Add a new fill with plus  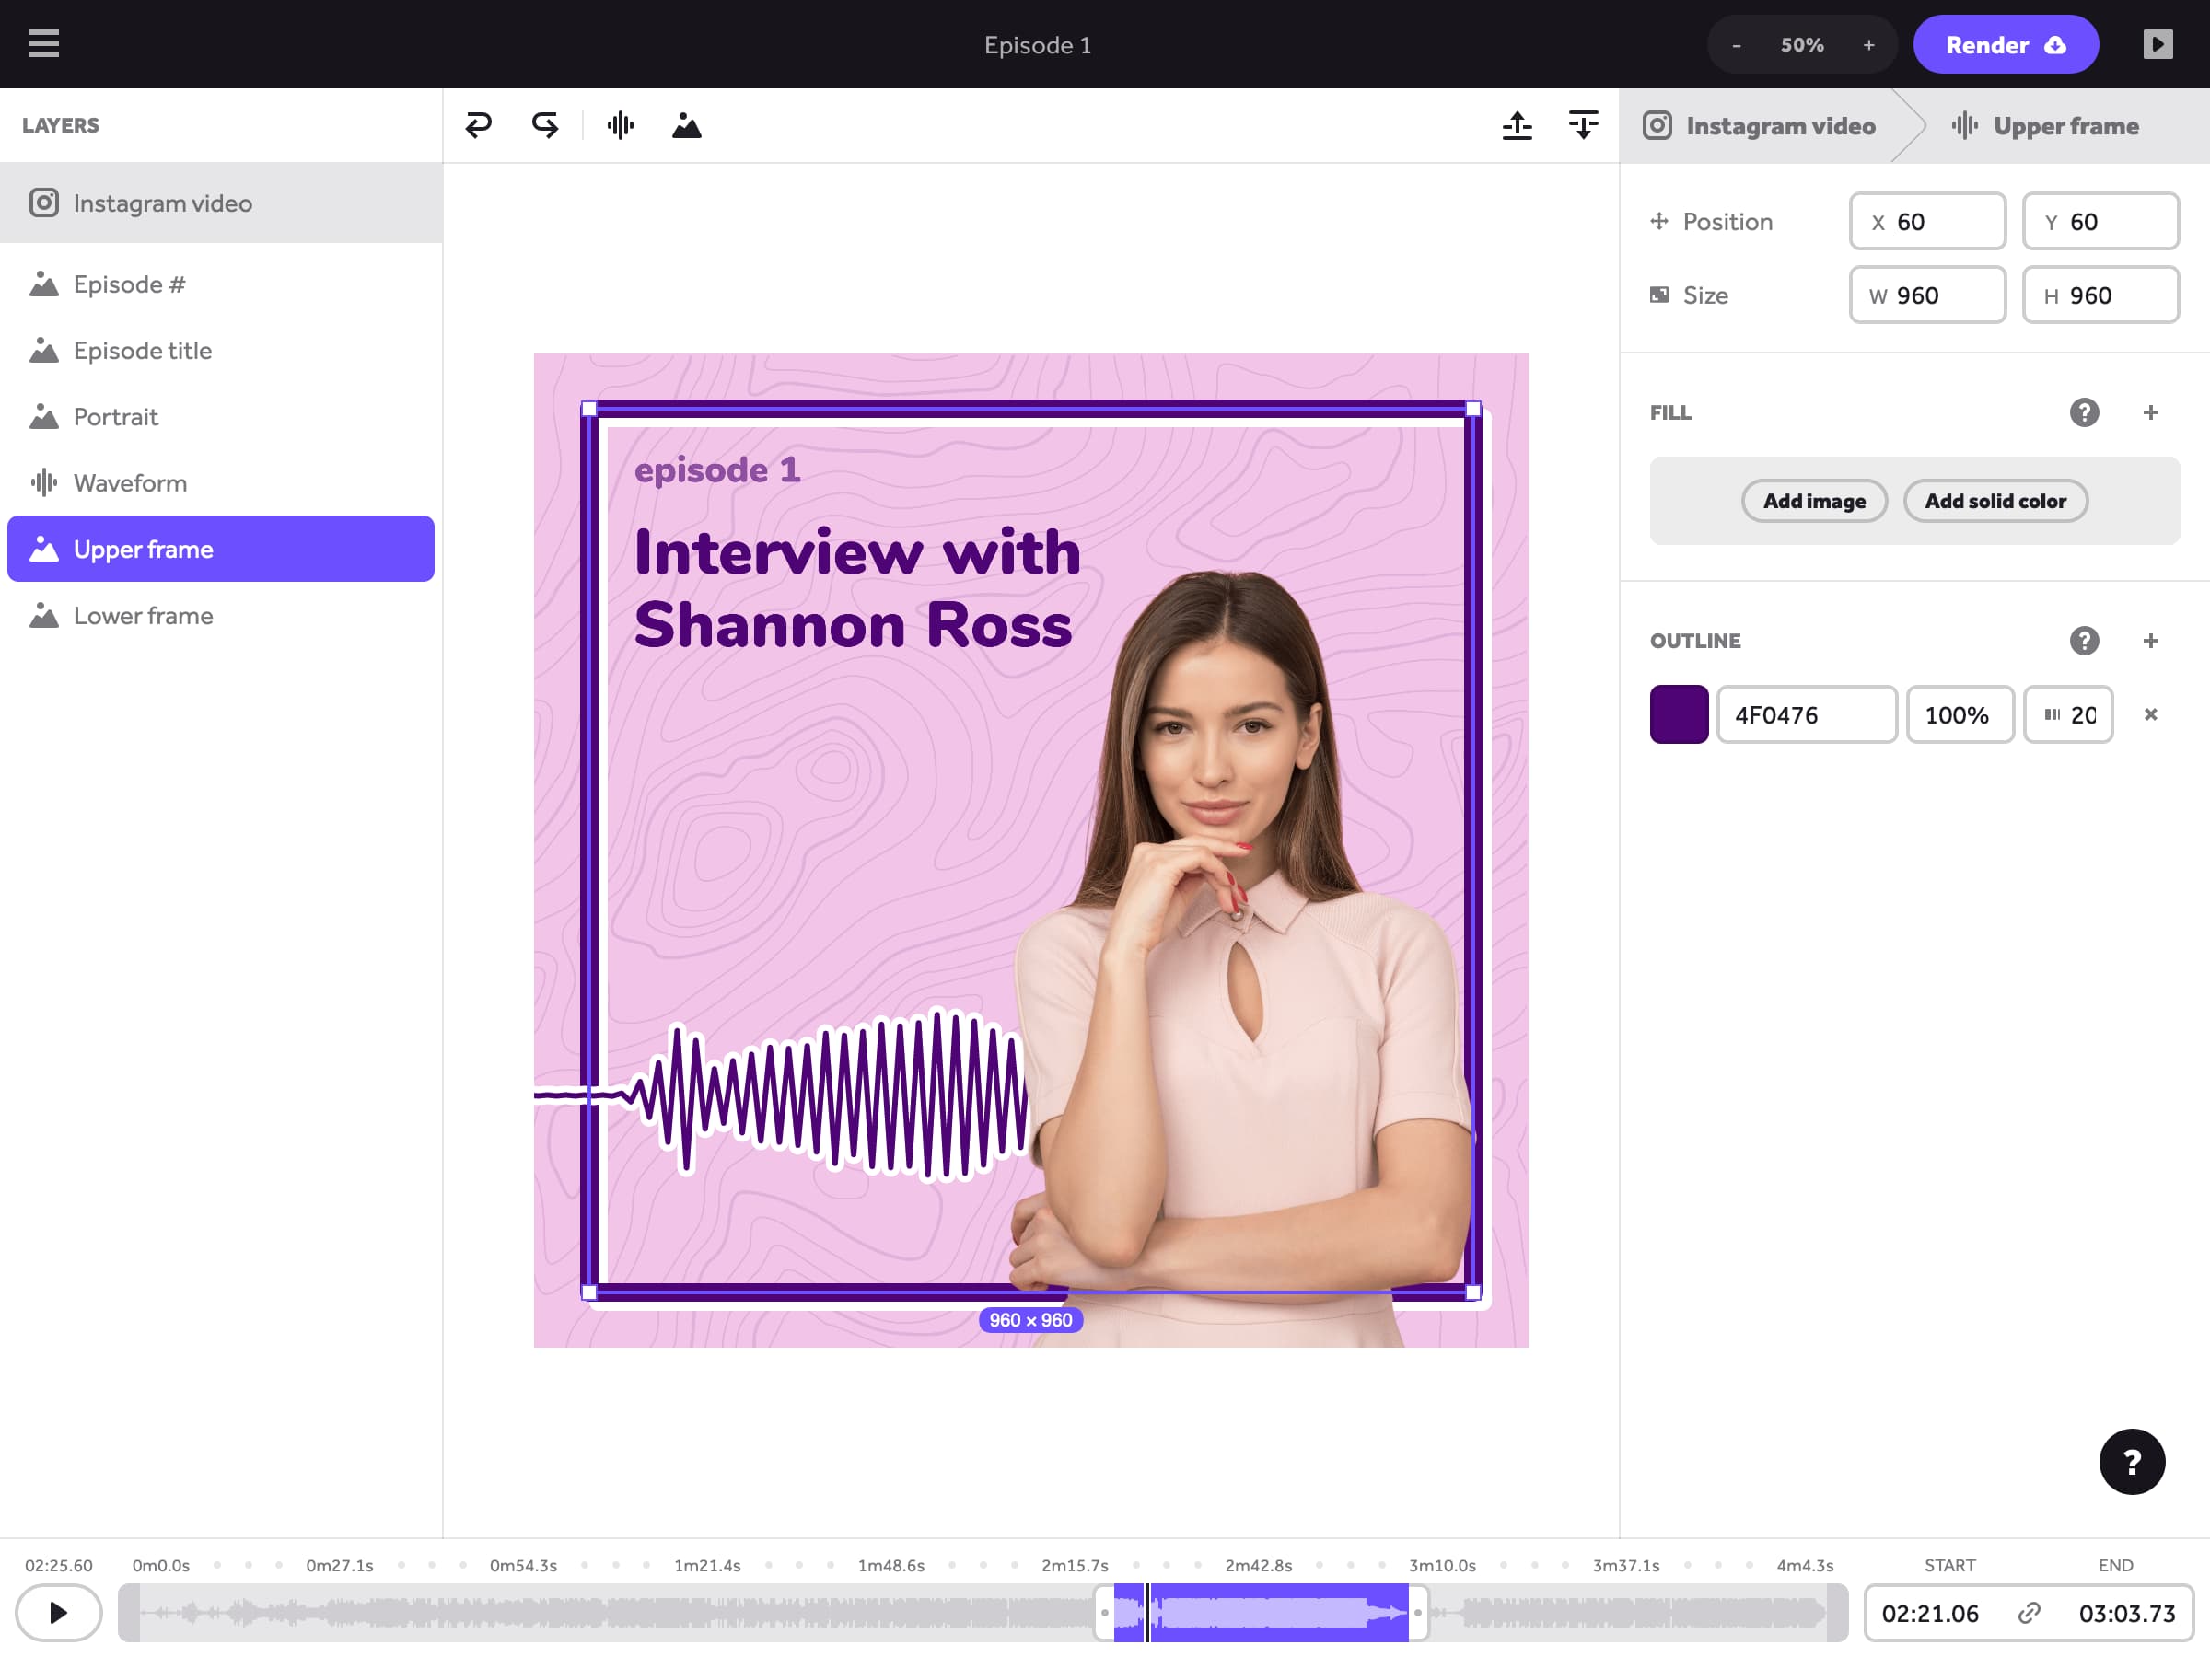(x=2150, y=412)
